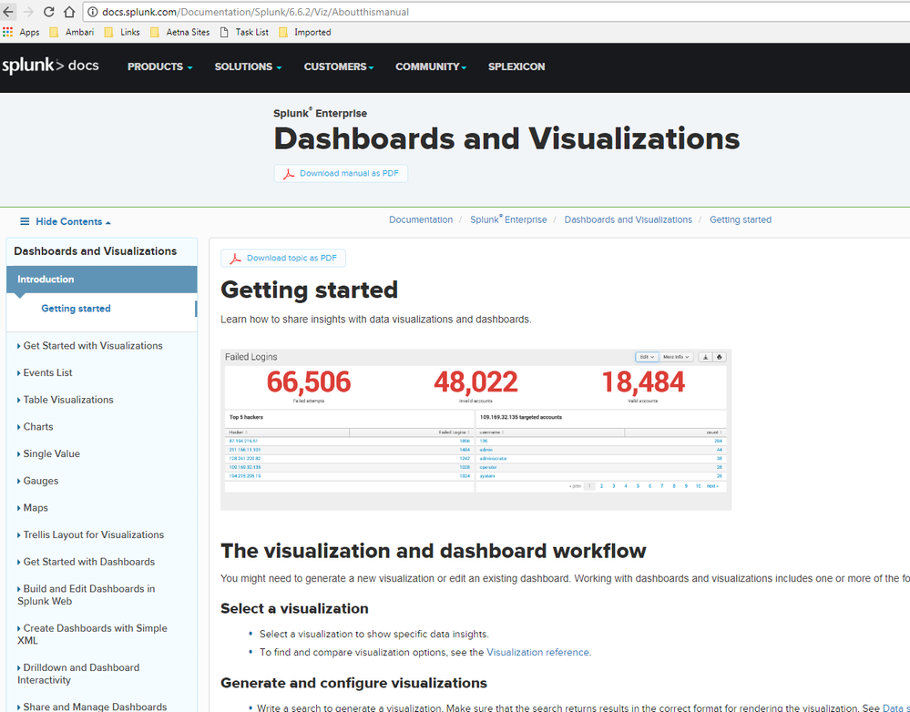Open the Ambari bookmark folder
Viewport: 910px width, 712px height.
click(72, 33)
